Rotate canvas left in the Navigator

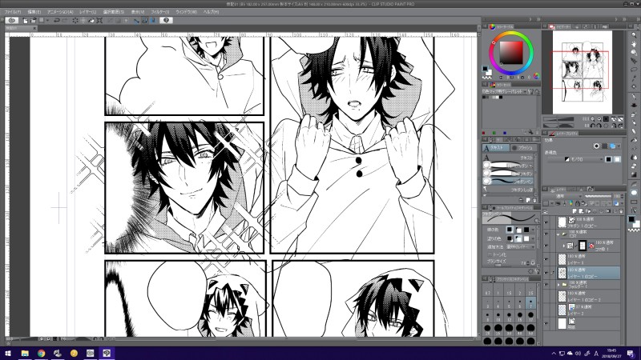593,126
